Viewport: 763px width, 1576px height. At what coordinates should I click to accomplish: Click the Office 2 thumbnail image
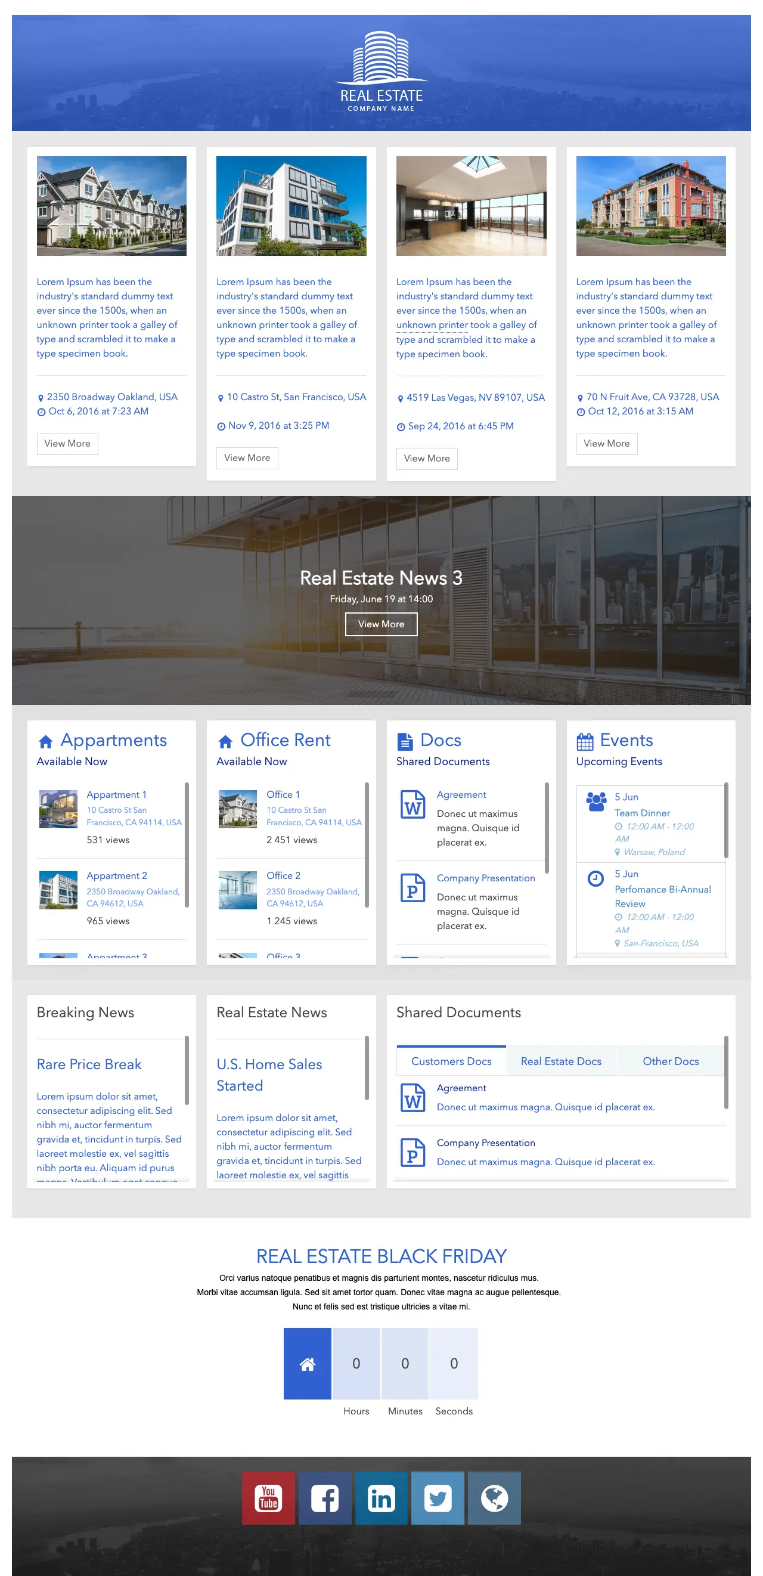[x=238, y=890]
